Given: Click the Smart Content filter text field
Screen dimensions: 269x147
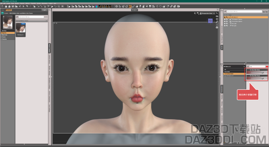Looking at the screenshot, I should tap(31, 17).
